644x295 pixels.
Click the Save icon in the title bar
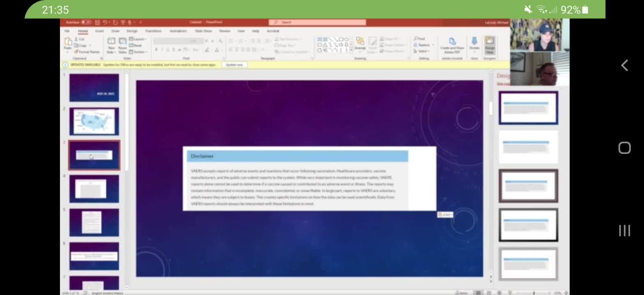pyautogui.click(x=97, y=22)
